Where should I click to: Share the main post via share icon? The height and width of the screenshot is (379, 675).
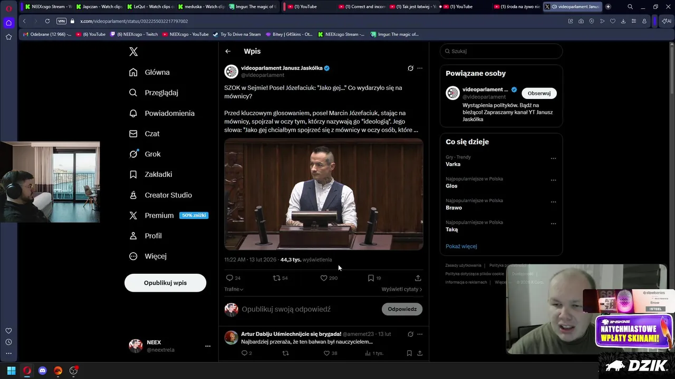[x=418, y=278]
